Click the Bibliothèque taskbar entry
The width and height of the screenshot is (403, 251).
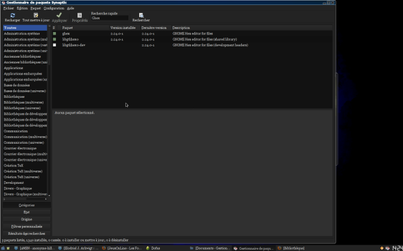pyautogui.click(x=295, y=248)
